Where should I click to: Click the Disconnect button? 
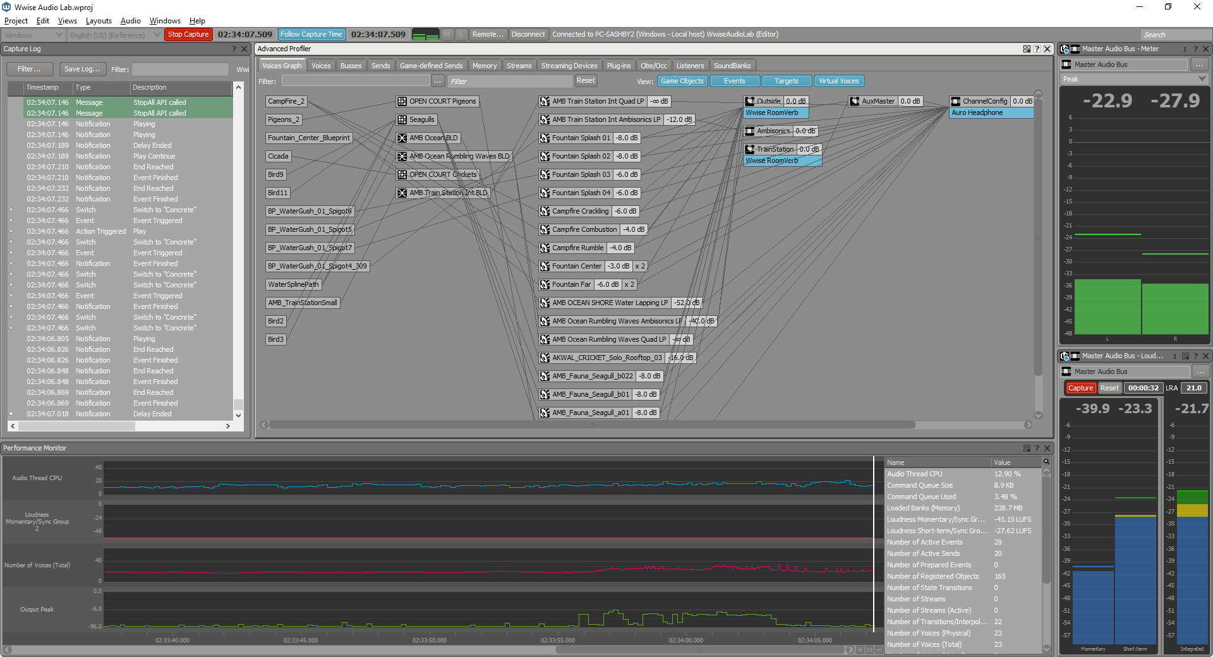point(528,34)
